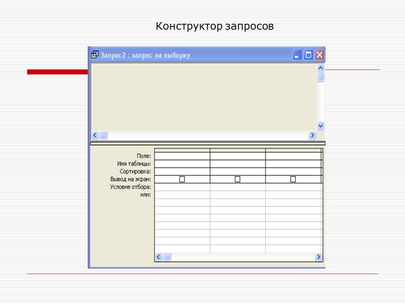
Task: Minimize the Запрос2 window
Action: click(297, 55)
